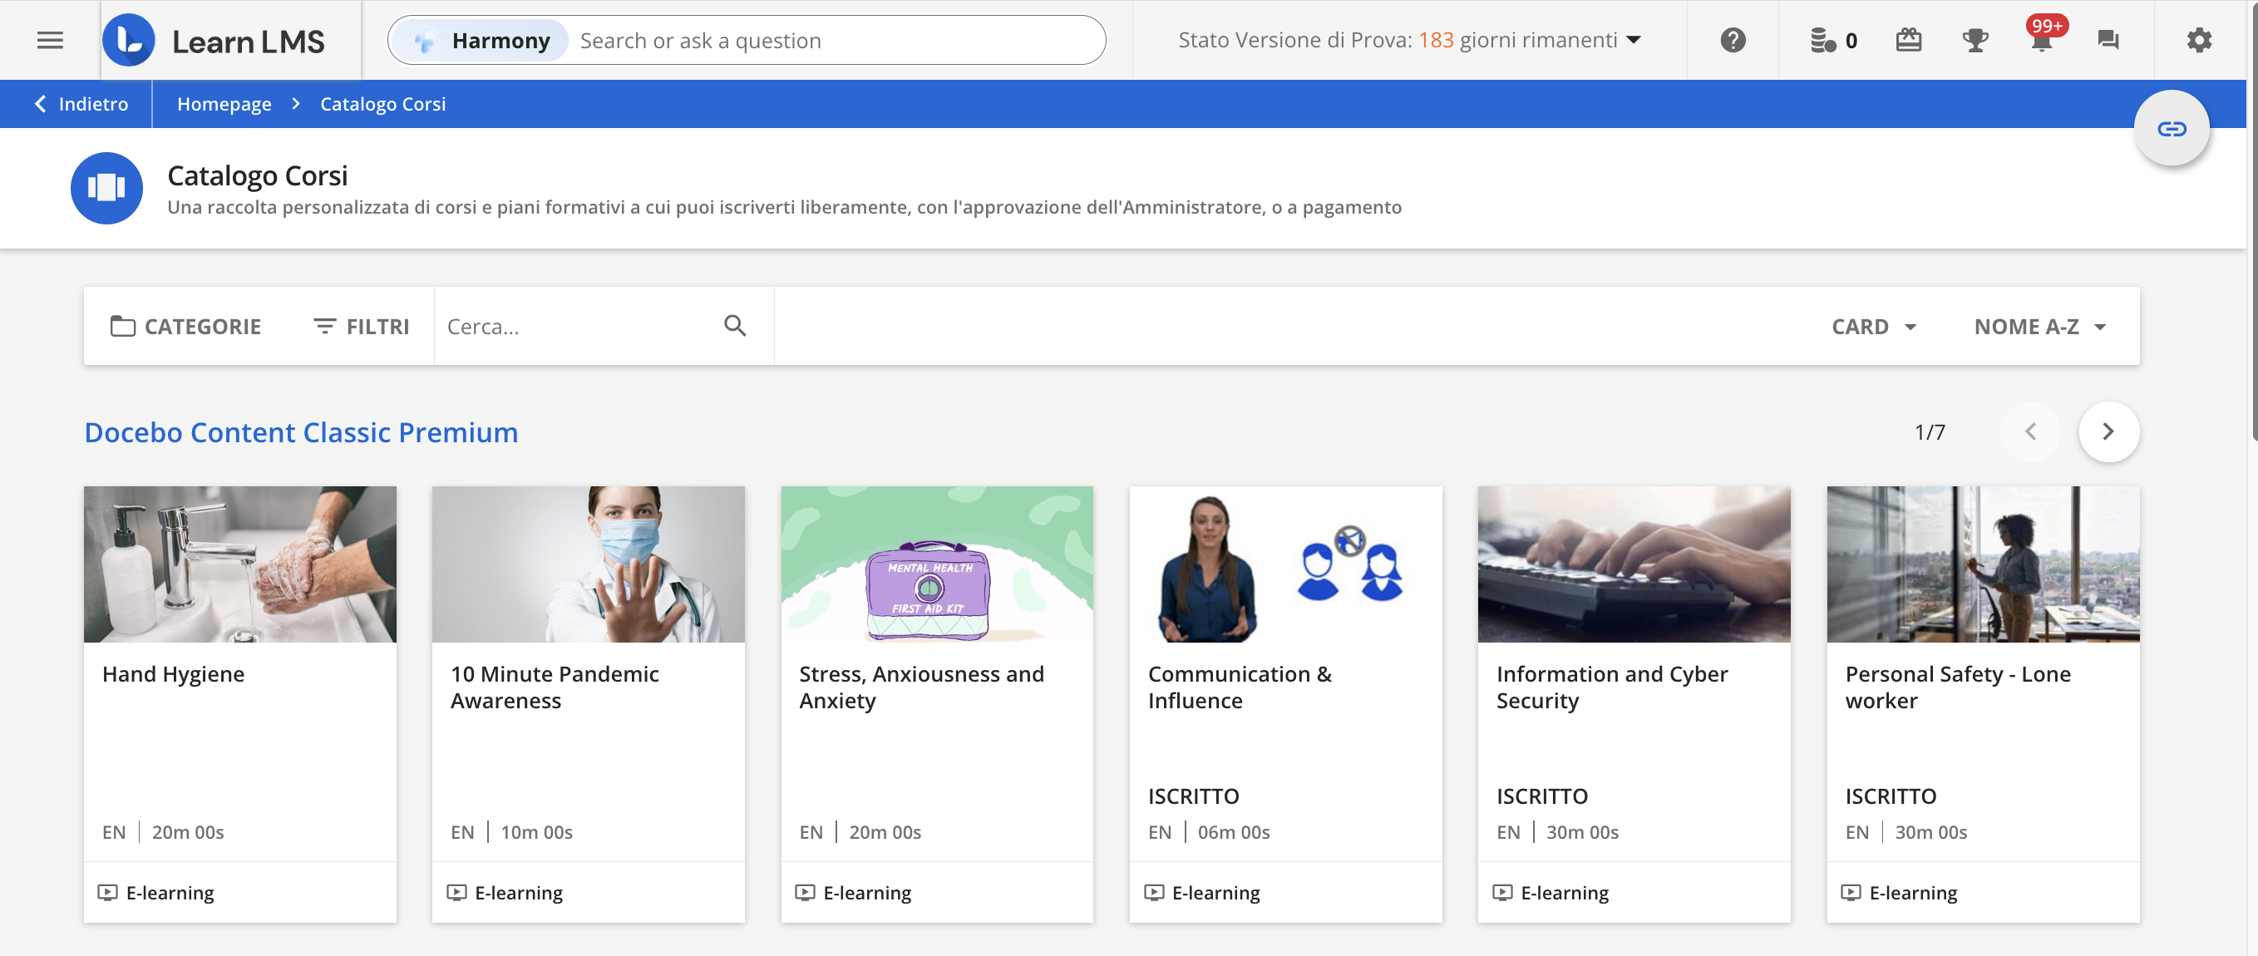This screenshot has height=956, width=2258.
Task: Expand the trial version status dropdown
Action: pos(1408,40)
